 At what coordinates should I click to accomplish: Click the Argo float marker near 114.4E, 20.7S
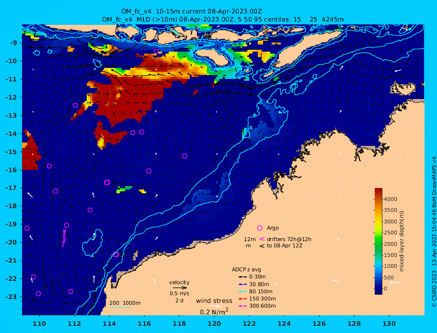coord(116,254)
